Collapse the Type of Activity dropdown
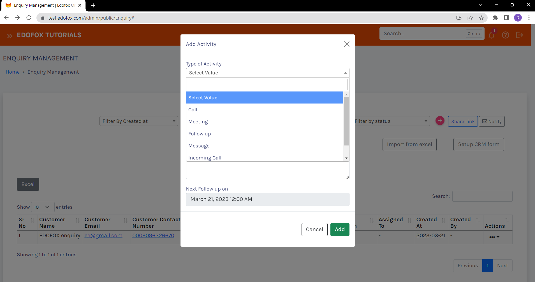535x282 pixels. tap(267, 73)
